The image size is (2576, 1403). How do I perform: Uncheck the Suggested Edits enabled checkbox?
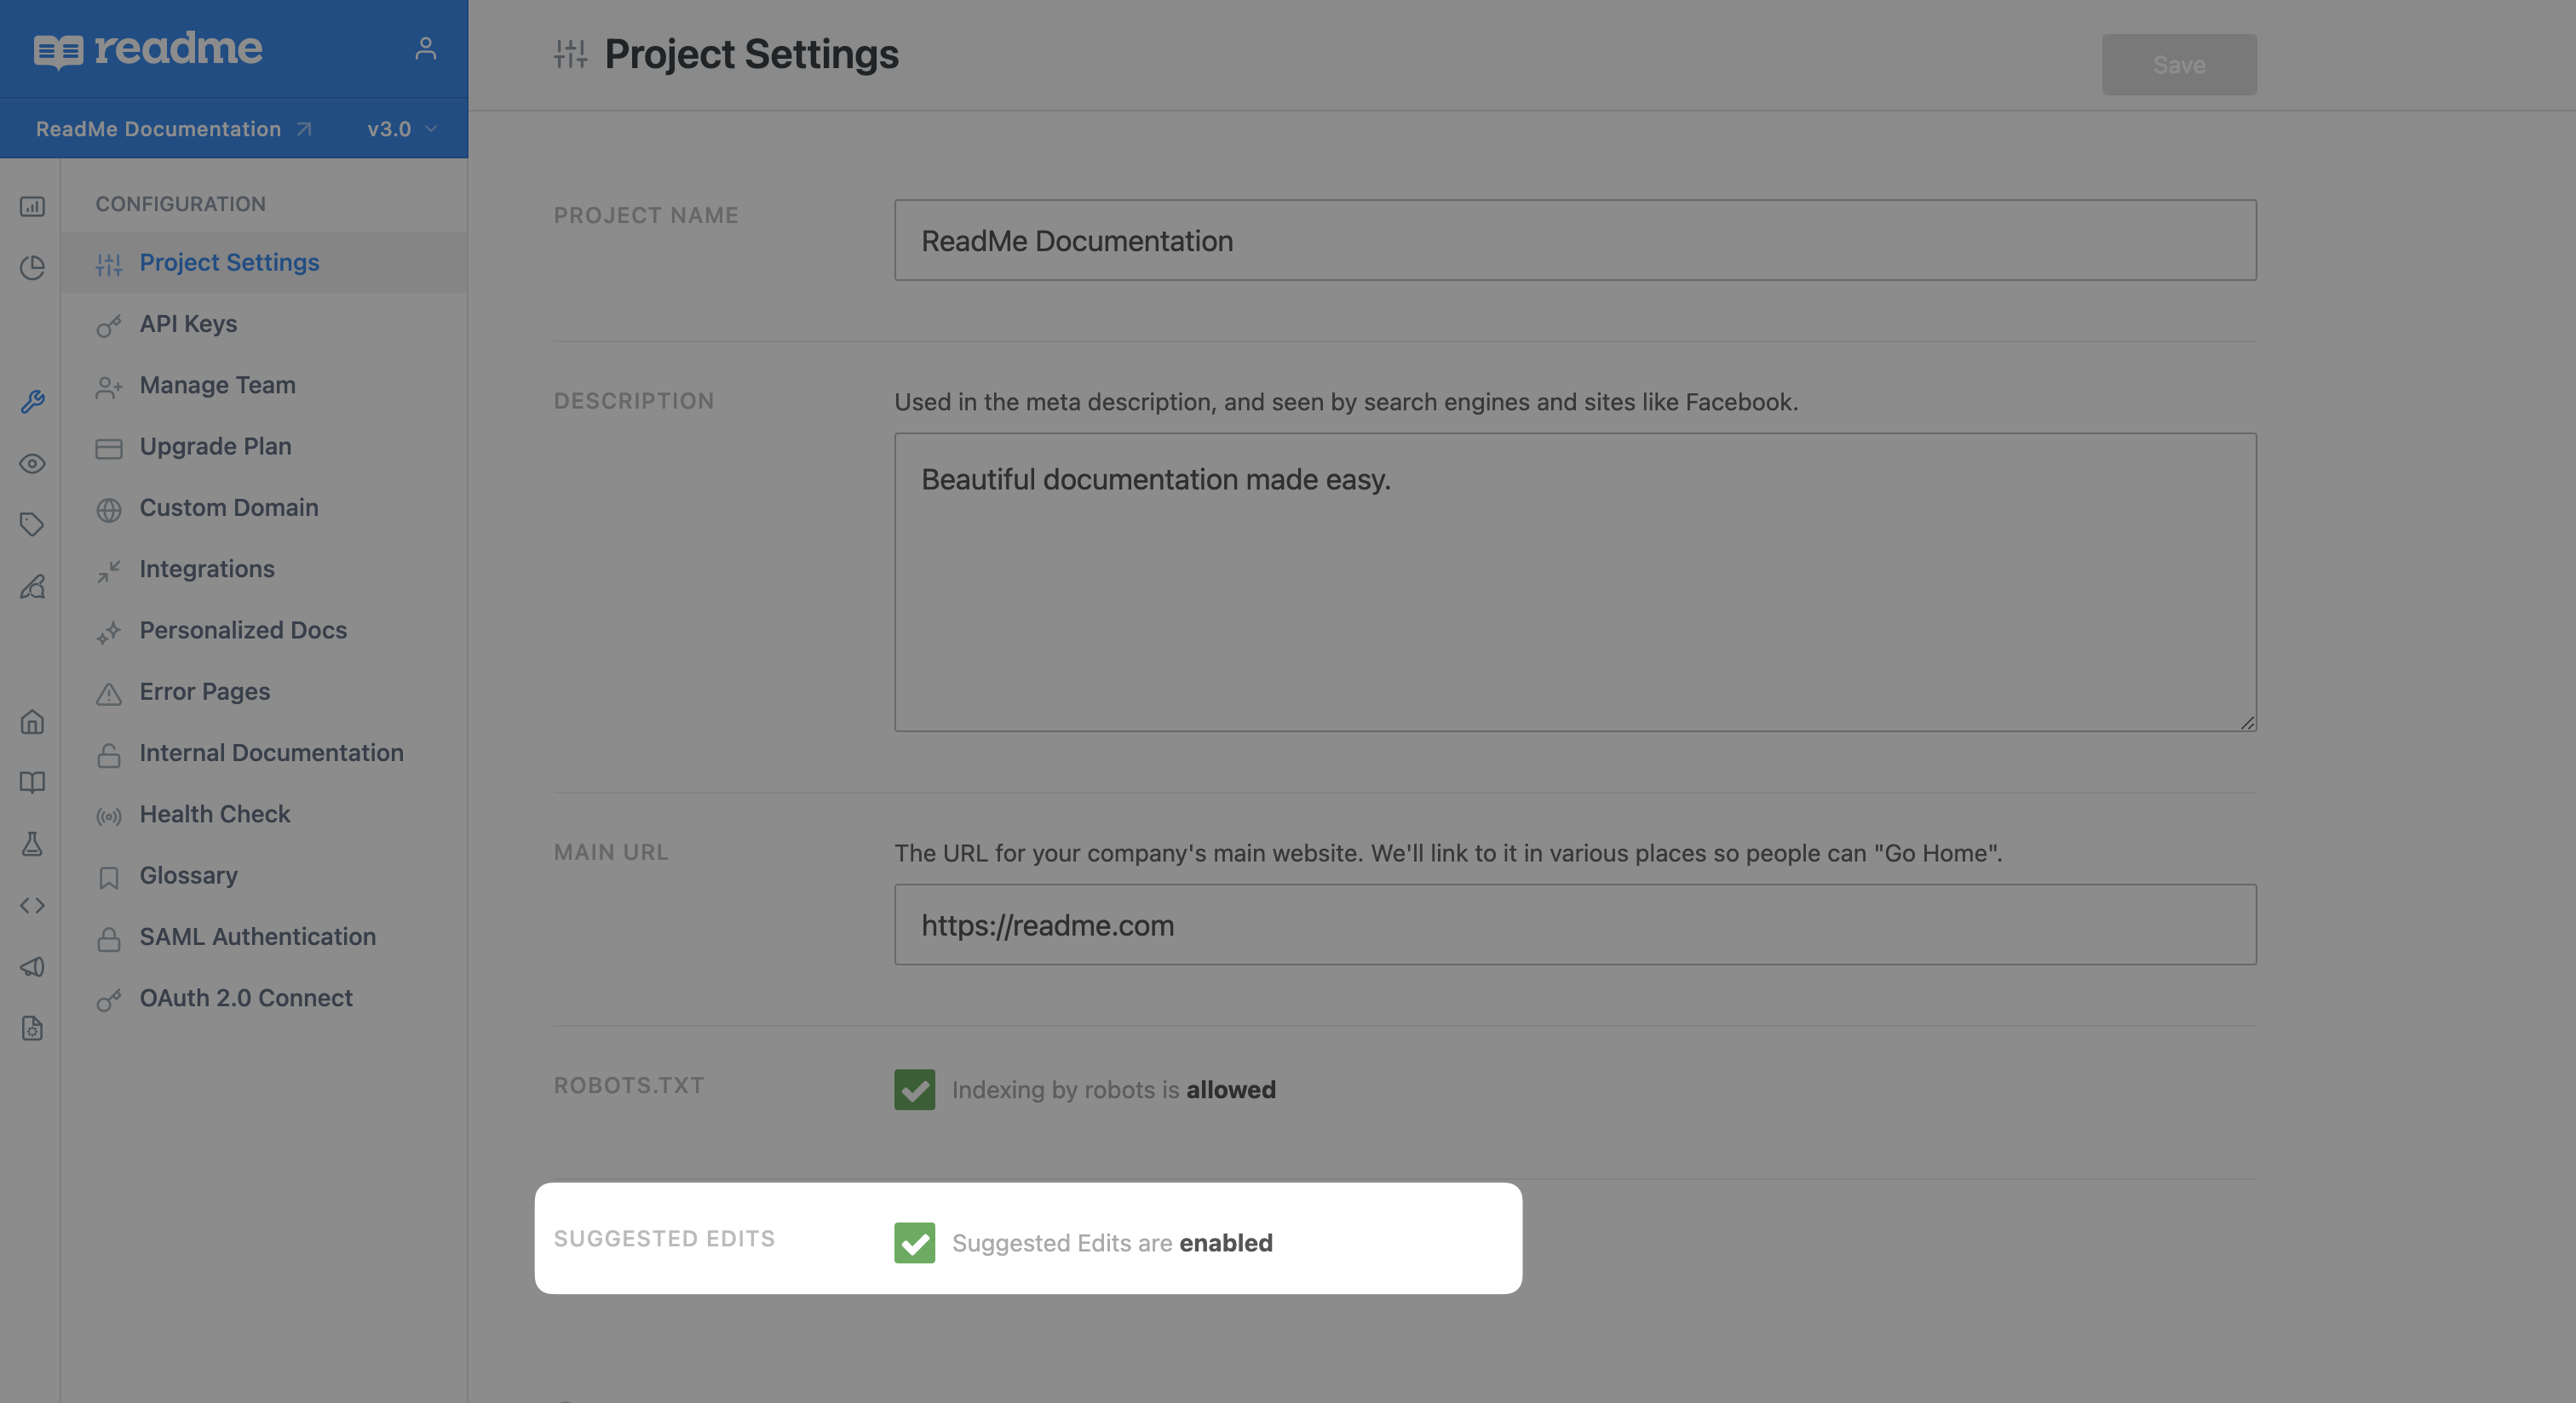(x=914, y=1242)
